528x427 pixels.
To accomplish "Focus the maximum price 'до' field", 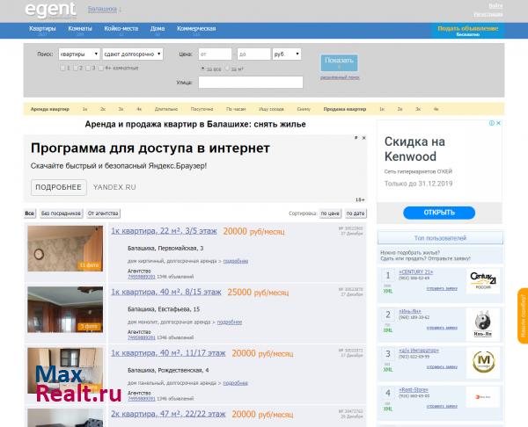I will [254, 54].
